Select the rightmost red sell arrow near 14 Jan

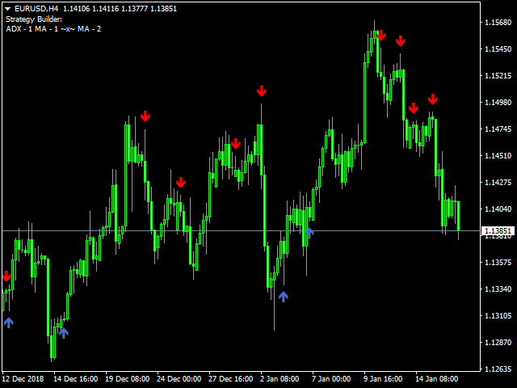tap(433, 99)
